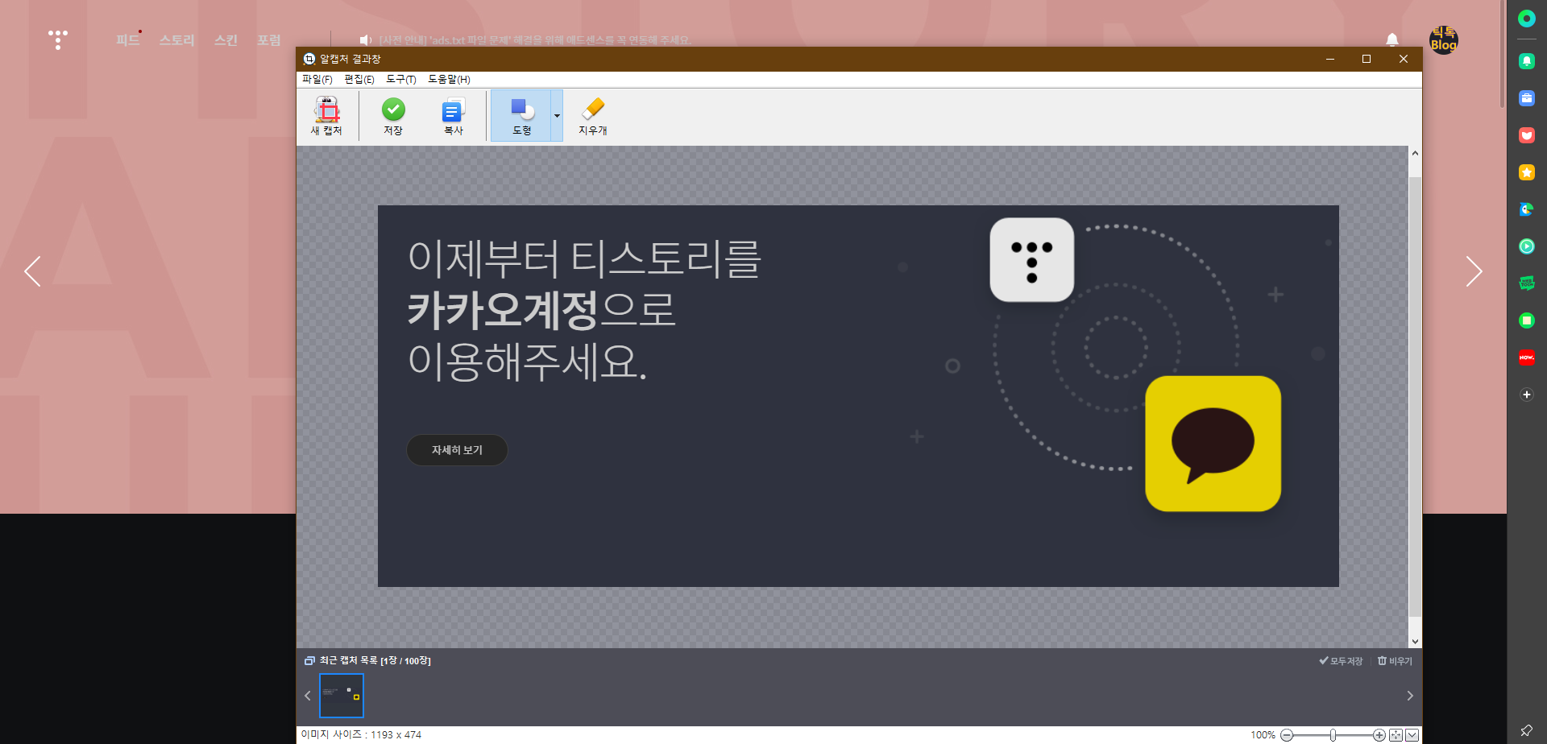This screenshot has width=1547, height=744.
Task: Go to next captures with right arrow
Action: [1410, 696]
